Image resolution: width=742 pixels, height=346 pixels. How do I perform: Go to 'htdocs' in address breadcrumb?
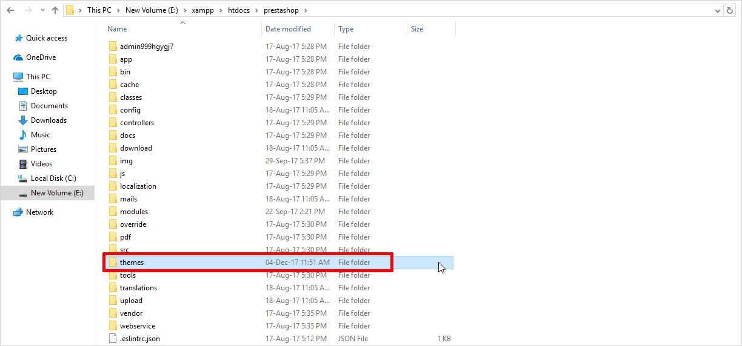pos(238,10)
